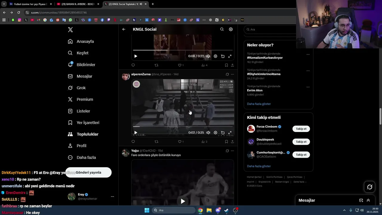Open Premium in the sidebar
The image size is (382, 215).
(x=80, y=99)
